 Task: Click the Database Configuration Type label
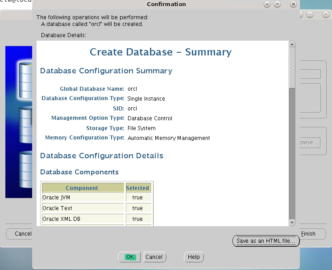[x=83, y=98]
